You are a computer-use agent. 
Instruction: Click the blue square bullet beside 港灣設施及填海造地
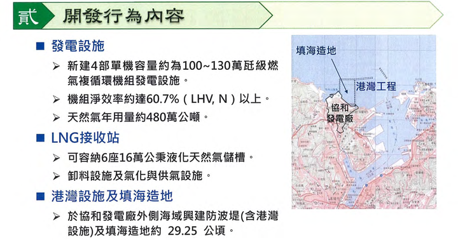[40, 197]
